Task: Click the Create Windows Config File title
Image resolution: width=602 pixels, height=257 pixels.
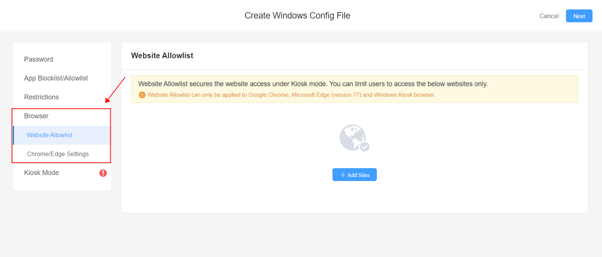Action: point(297,15)
